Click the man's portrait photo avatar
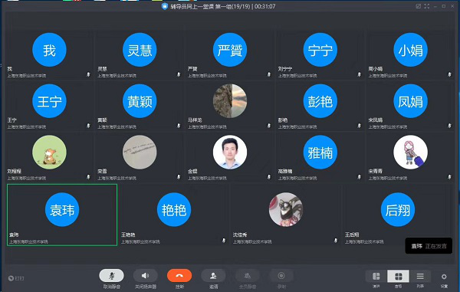The image size is (460, 292). pos(230,153)
